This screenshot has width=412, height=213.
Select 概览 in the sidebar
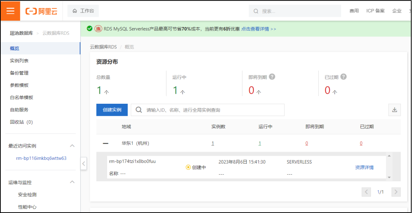tap(40, 48)
